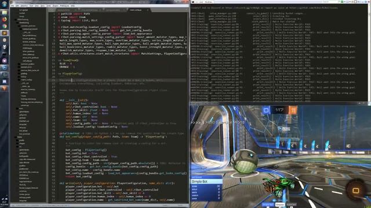
Task: Click the 'def __init__(self):' line
Action: pos(74,100)
